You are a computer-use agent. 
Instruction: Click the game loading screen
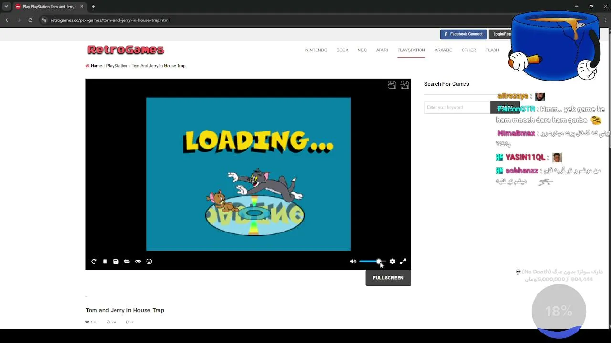(x=248, y=174)
